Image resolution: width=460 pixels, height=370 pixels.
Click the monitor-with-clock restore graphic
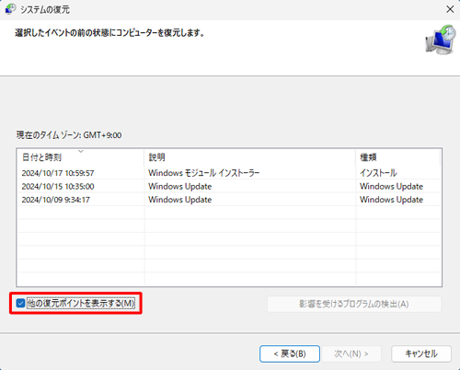point(441,40)
